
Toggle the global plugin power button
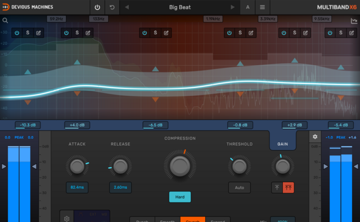97,7
